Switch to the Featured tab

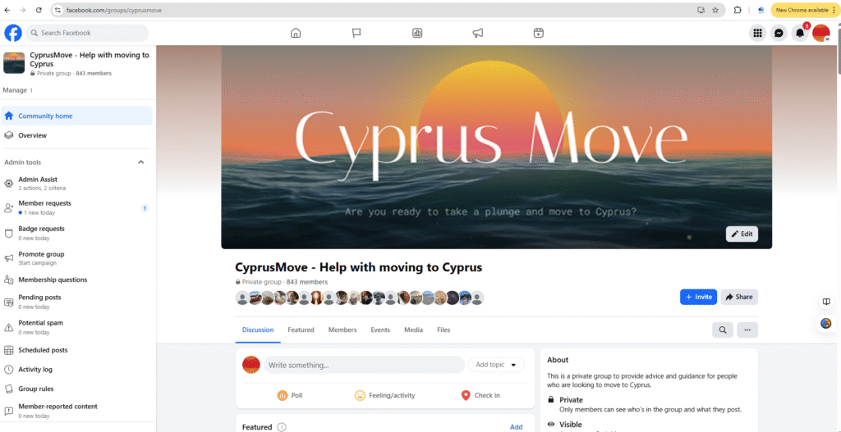click(x=301, y=330)
